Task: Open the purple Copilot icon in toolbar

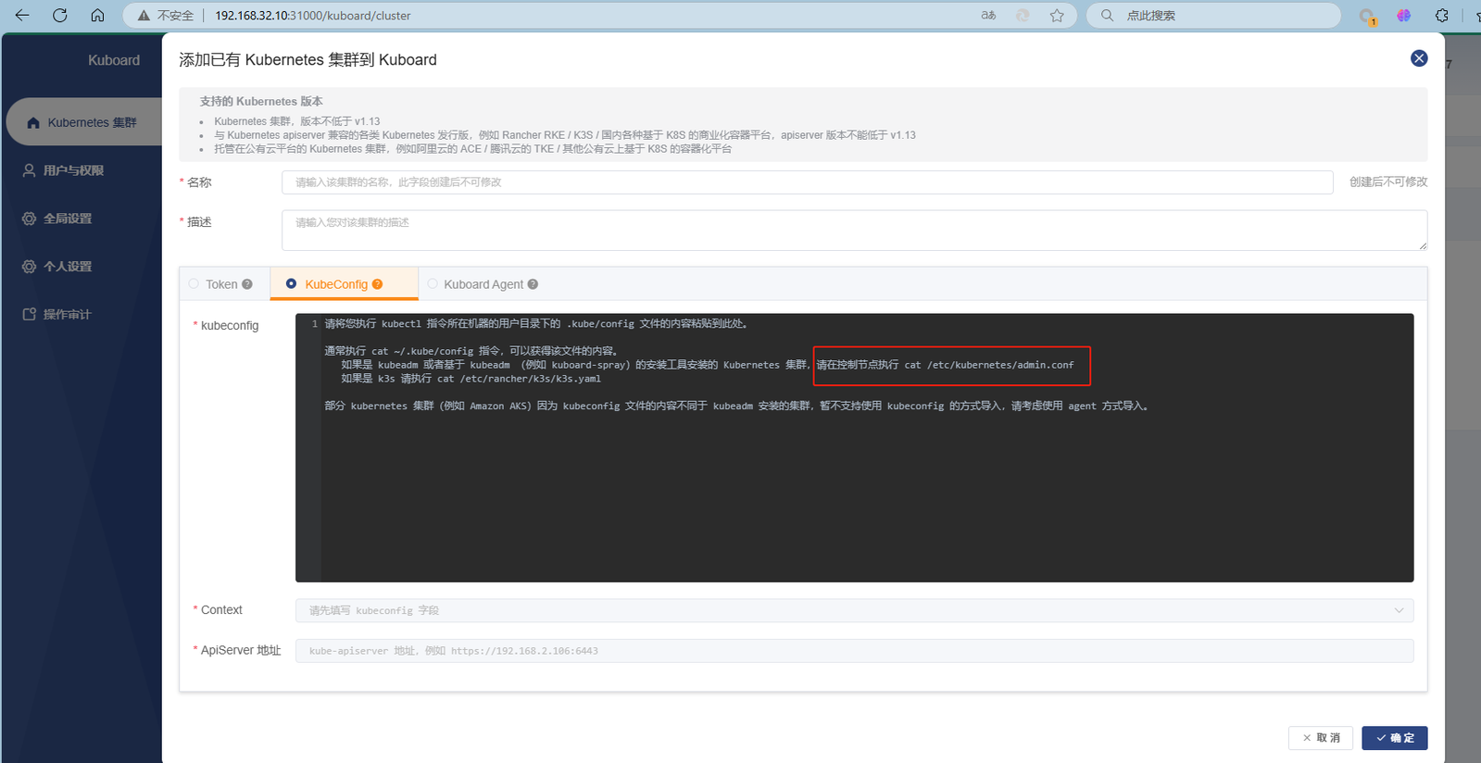Action: pyautogui.click(x=1404, y=16)
